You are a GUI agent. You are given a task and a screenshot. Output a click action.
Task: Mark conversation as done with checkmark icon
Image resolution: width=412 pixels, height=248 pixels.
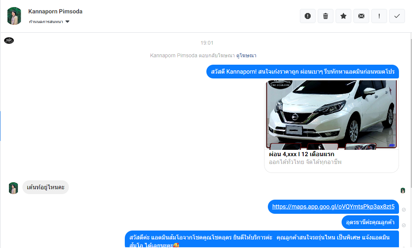(x=397, y=16)
